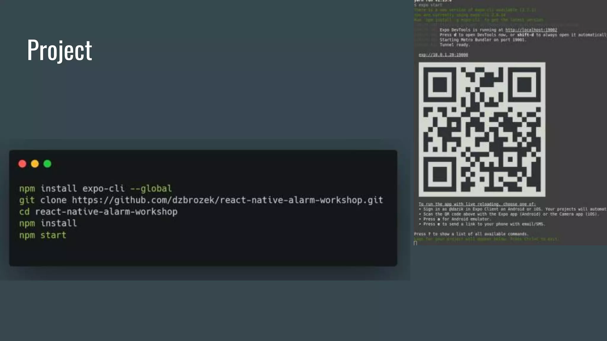
Task: Click the green maximize dot in code window
Action: [47, 164]
